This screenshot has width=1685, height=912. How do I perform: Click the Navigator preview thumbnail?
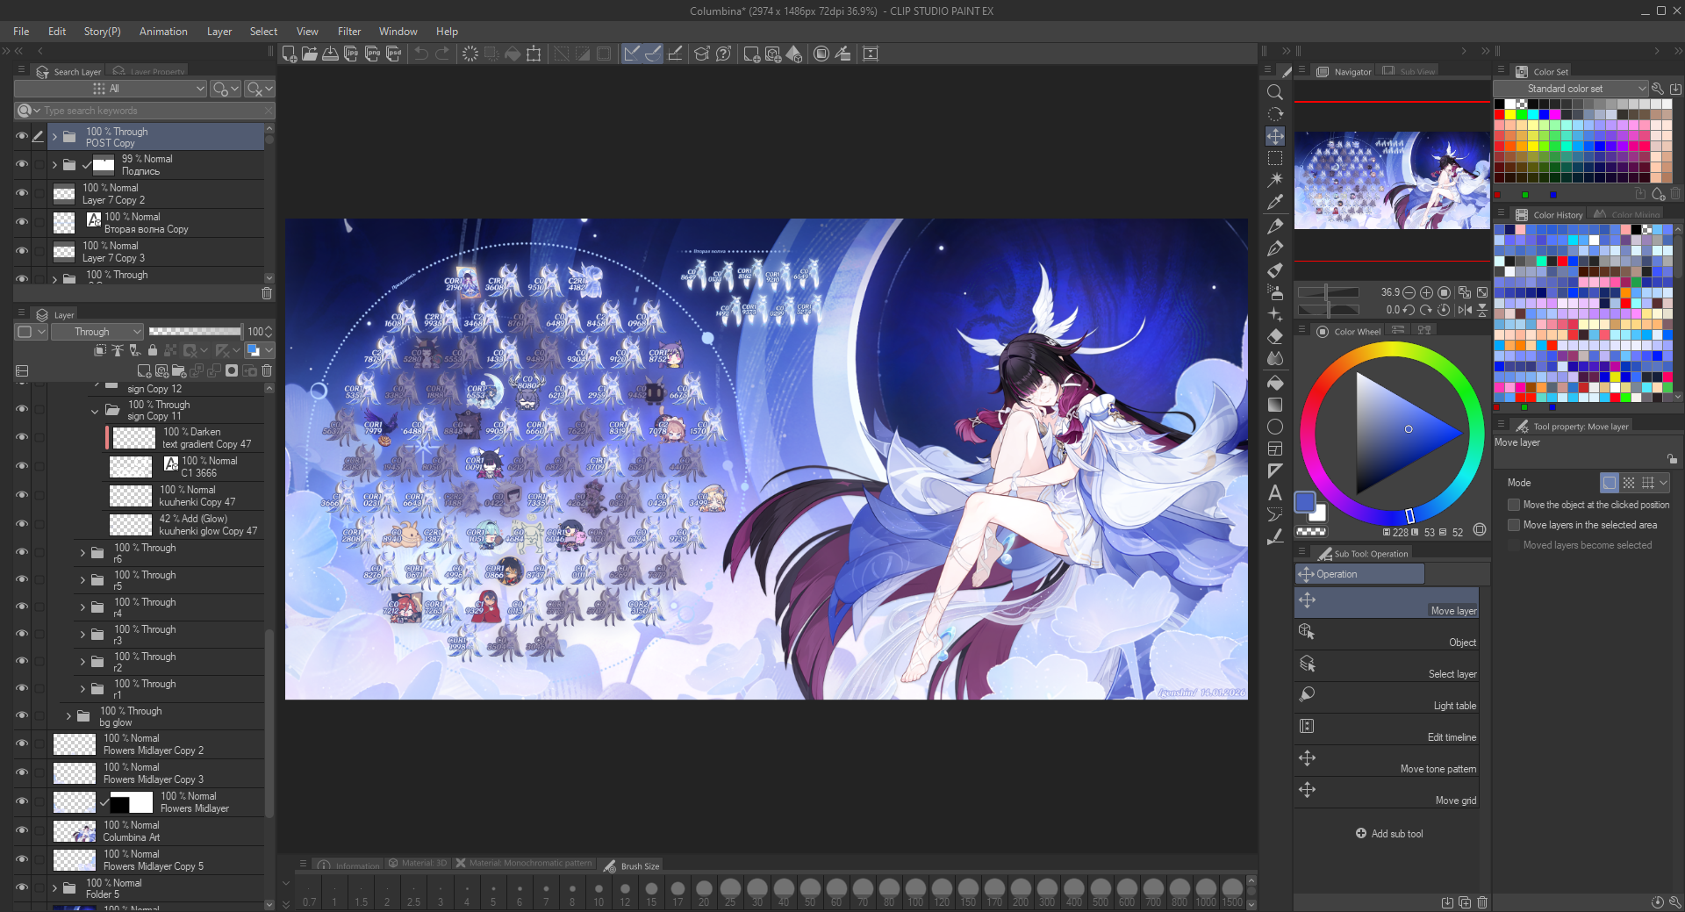[1392, 180]
